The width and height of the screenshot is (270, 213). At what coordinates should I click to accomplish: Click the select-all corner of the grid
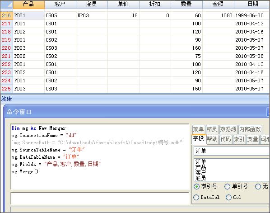(x=6, y=5)
